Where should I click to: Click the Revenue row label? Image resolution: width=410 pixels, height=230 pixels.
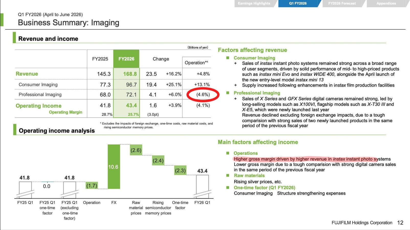coord(27,74)
